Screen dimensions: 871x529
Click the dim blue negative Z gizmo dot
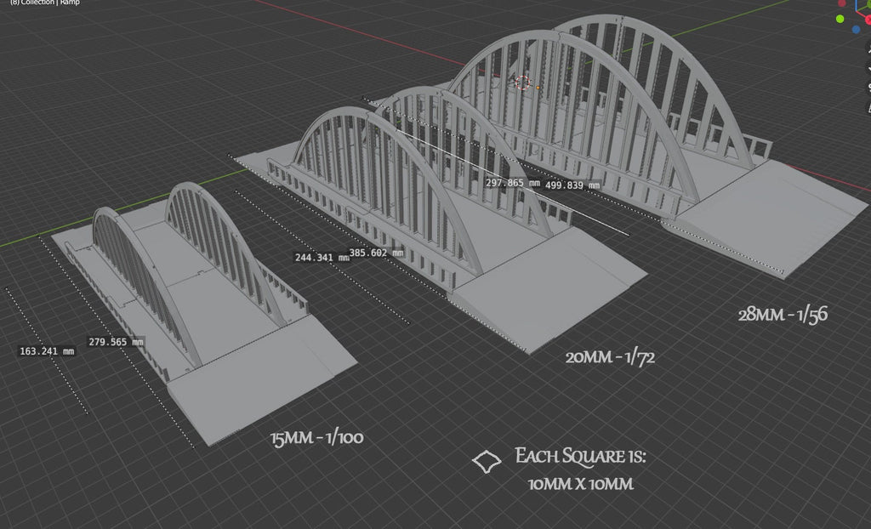857,30
